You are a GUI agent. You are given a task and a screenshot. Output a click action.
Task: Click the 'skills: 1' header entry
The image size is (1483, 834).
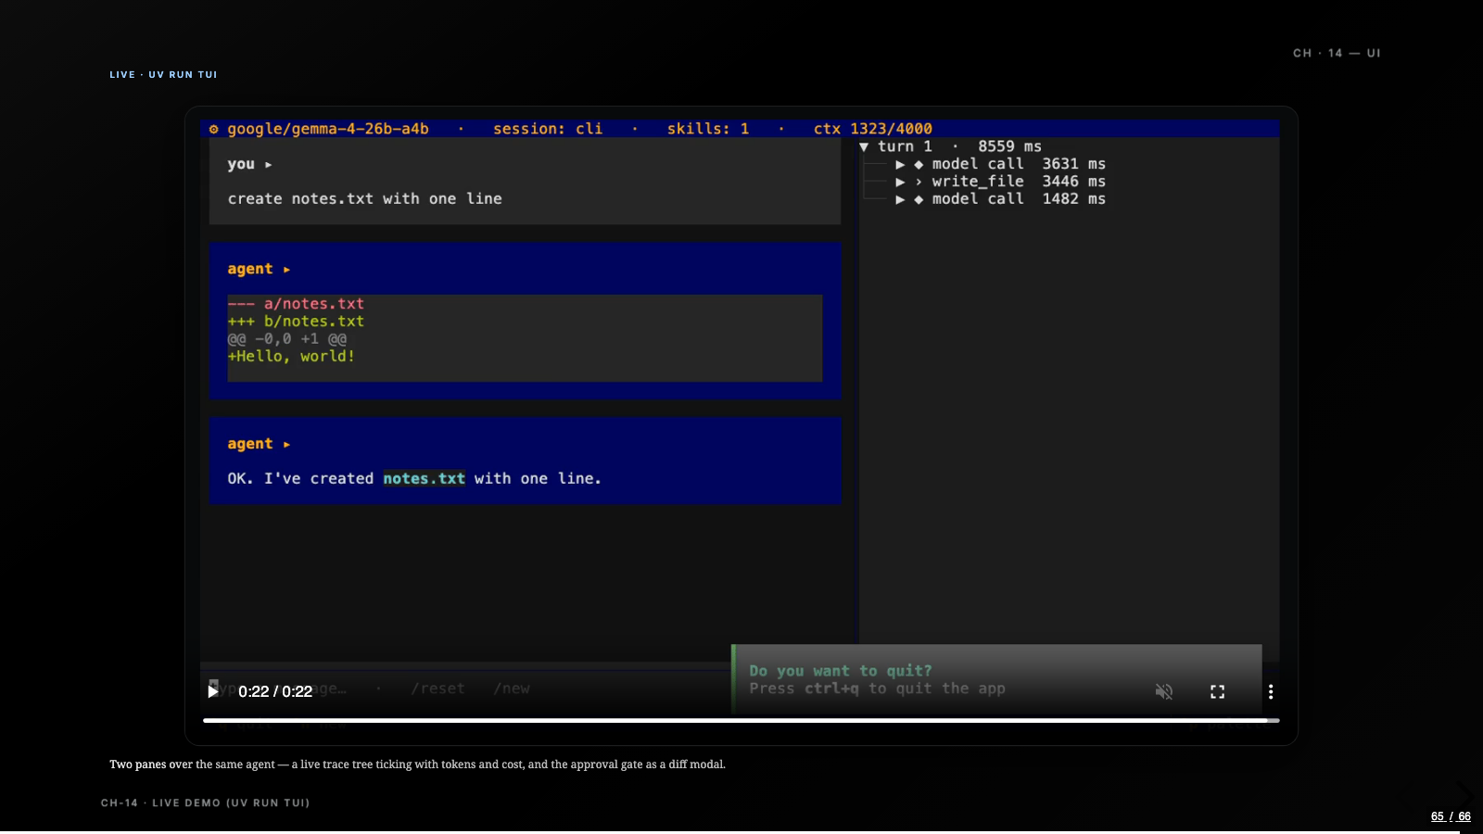708,129
